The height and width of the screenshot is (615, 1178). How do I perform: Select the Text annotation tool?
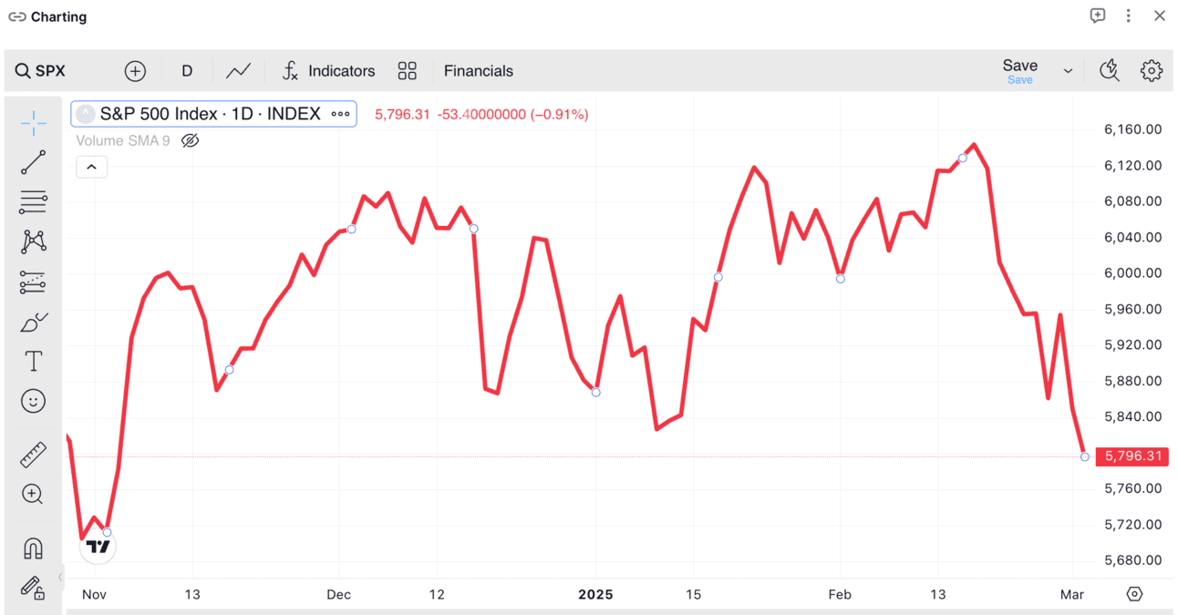point(33,362)
